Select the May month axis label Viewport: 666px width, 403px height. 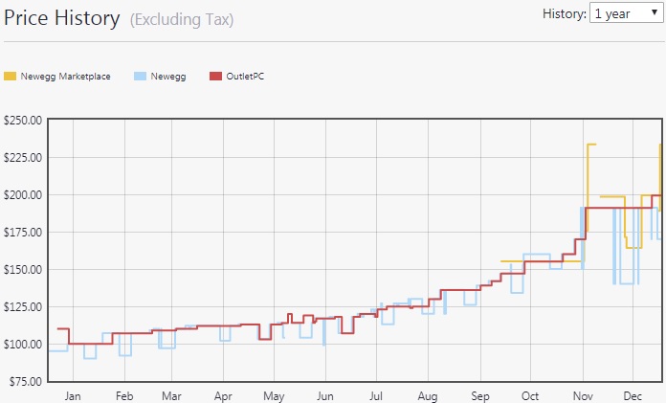[274, 394]
